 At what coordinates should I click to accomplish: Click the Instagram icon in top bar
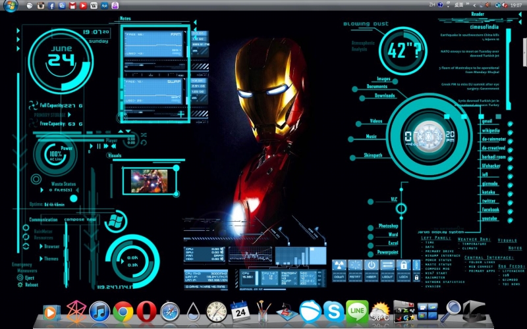(41, 5)
